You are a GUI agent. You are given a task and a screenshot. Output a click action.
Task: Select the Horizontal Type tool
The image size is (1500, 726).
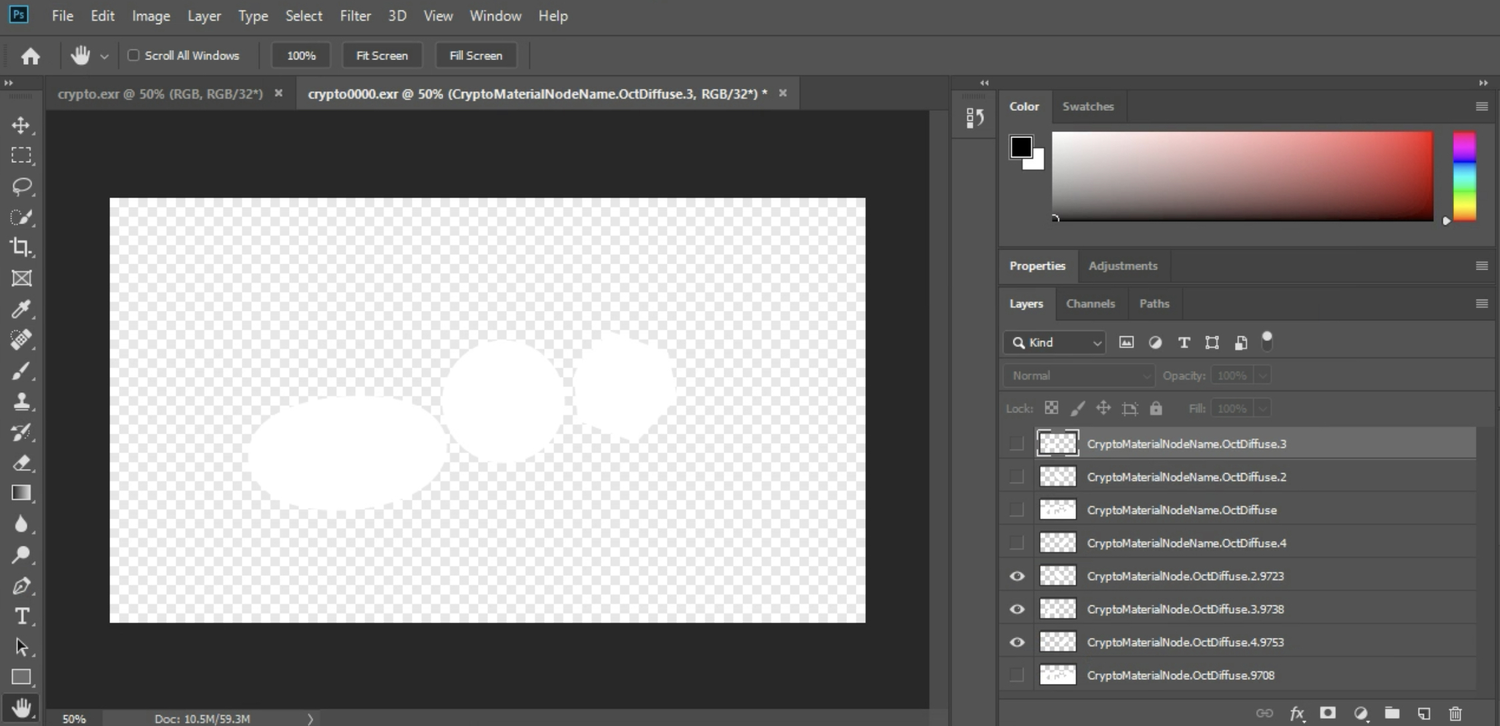coord(21,616)
